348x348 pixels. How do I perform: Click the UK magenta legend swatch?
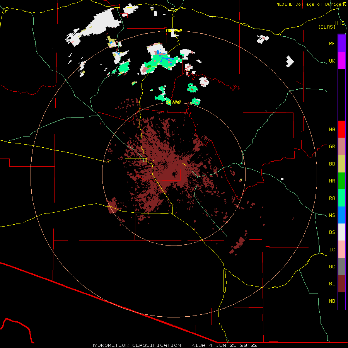[341, 61]
